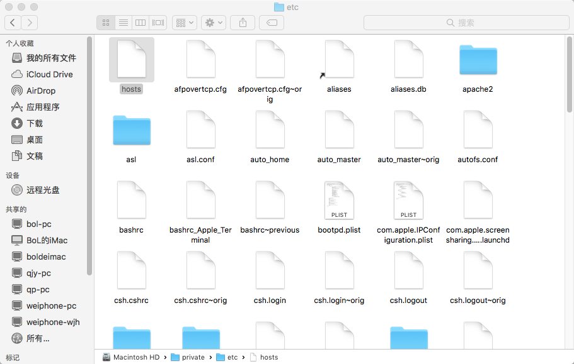
Task: Switch to list view mode
Action: pos(123,23)
